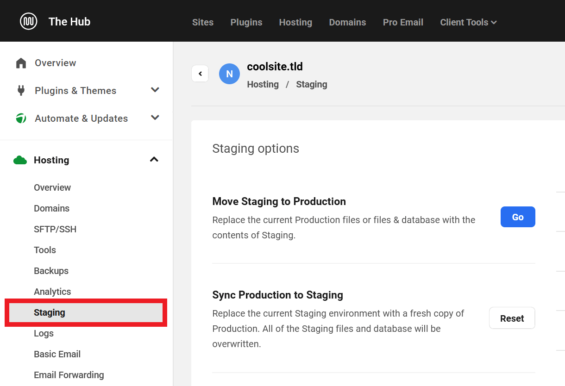This screenshot has width=565, height=386.
Task: Go to Domains in top navigation
Action: click(347, 22)
